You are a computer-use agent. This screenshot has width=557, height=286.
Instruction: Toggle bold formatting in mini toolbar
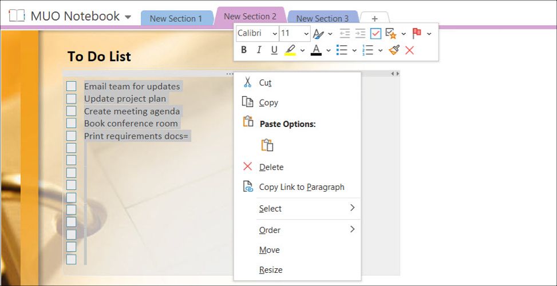tap(244, 50)
